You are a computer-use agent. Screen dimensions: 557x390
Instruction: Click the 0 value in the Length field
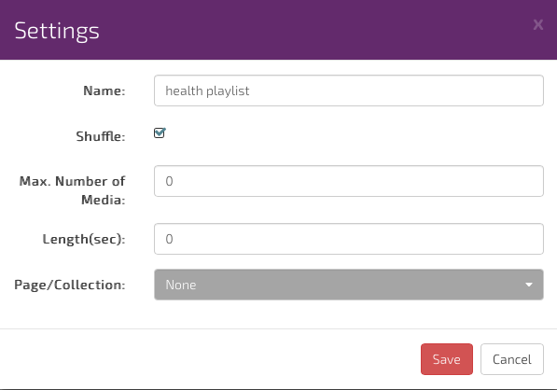click(x=169, y=239)
